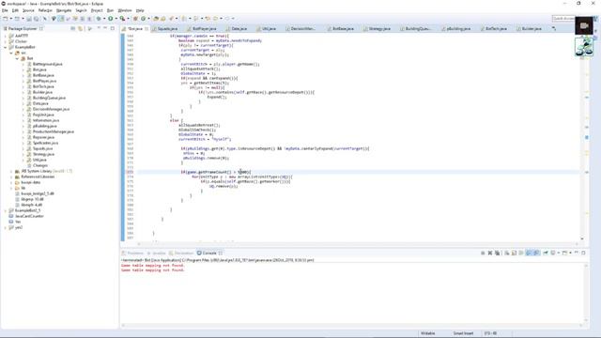Screen dimensions: 601x338
Task: Click the Save All toolbar icon
Action: pos(36,19)
